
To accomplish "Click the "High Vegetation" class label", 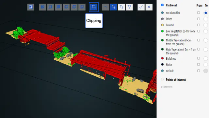I will point(181,51).
